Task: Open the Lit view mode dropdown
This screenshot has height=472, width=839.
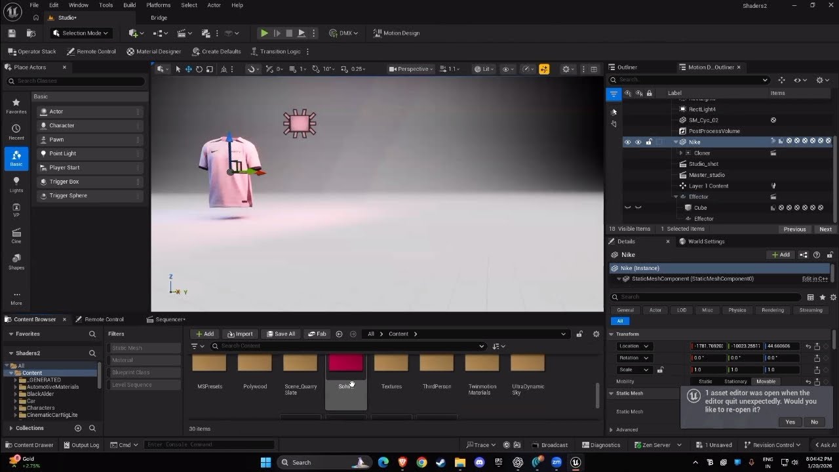Action: tap(484, 69)
